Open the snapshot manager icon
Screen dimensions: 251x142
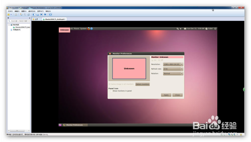[29, 14]
